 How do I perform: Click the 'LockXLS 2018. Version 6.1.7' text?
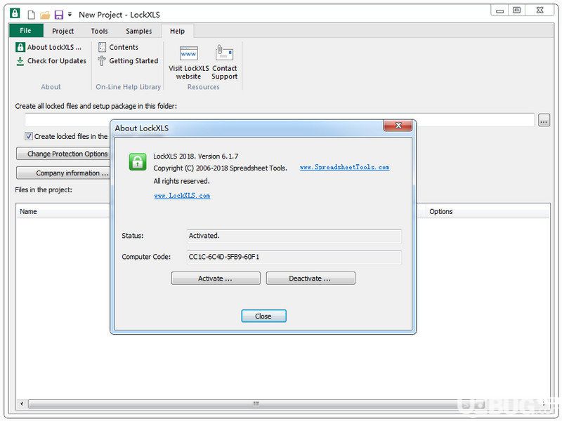pos(196,156)
